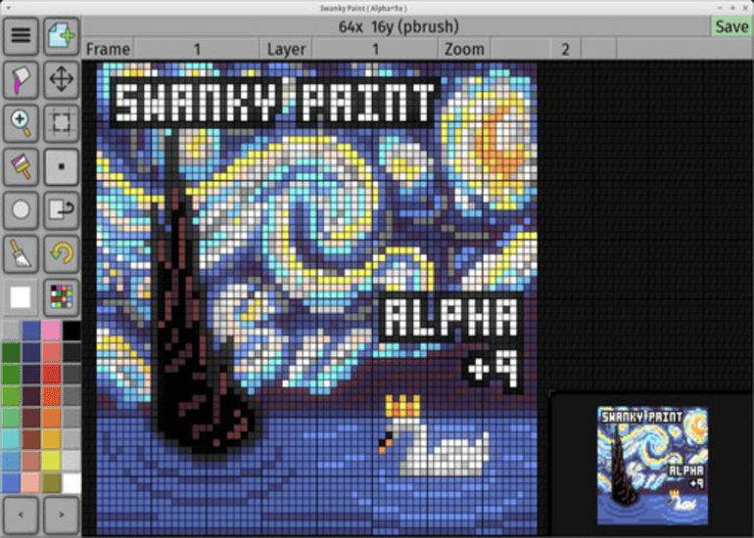The height and width of the screenshot is (538, 754).
Task: Click the swan's gold crown on canvas
Action: (x=403, y=406)
